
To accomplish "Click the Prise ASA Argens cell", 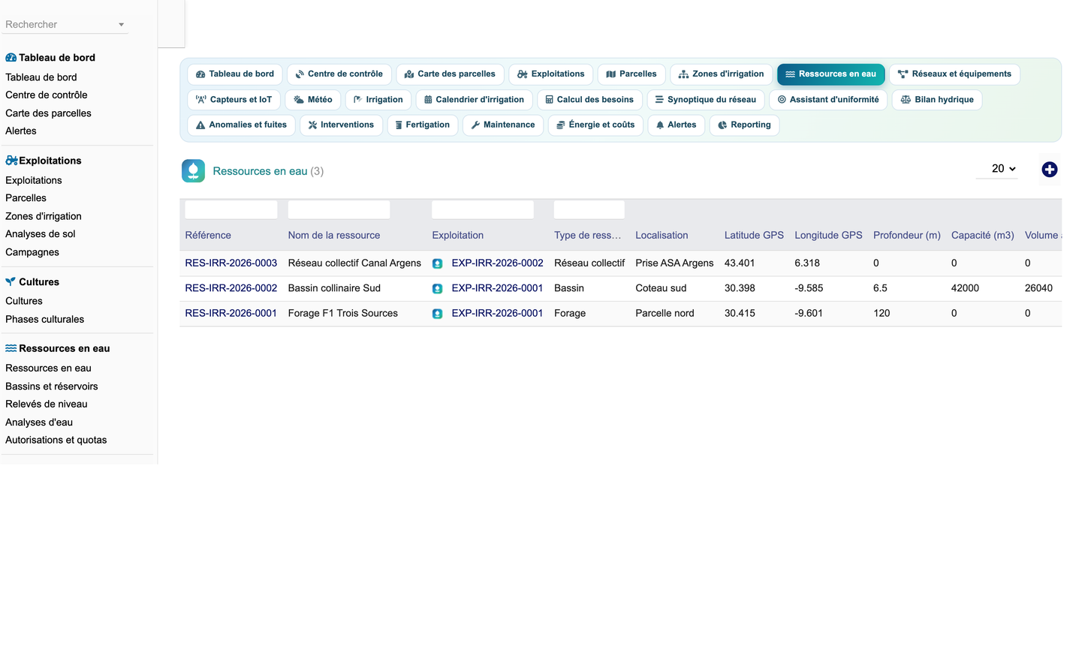I will pyautogui.click(x=674, y=263).
